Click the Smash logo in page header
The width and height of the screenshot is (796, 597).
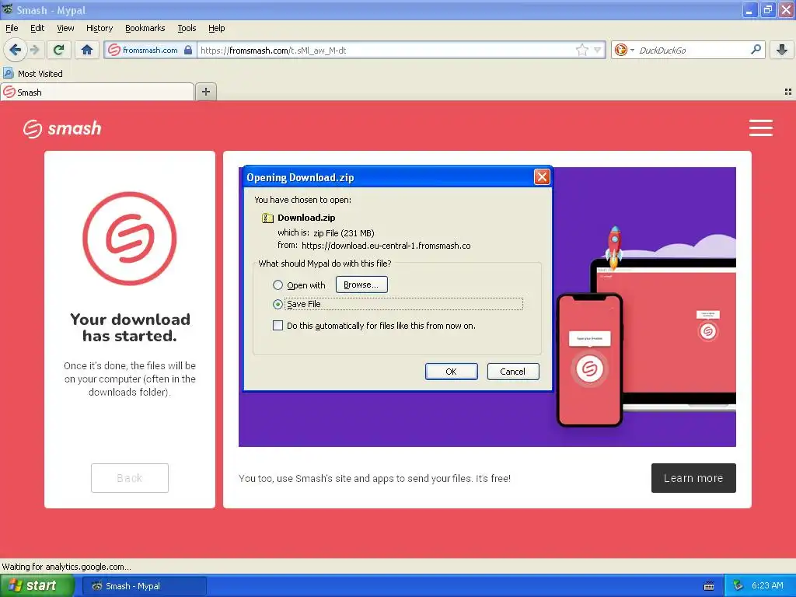point(62,128)
